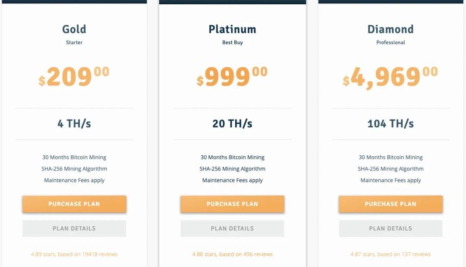Click the $209 price on the Gold plan

point(74,77)
